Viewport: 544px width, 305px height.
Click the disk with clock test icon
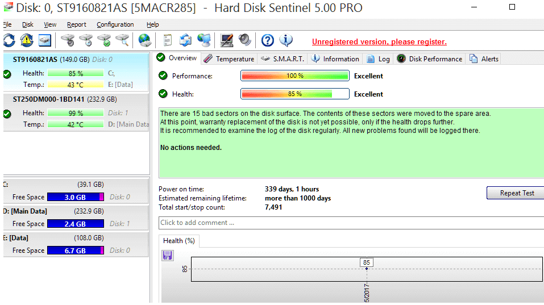click(x=86, y=40)
